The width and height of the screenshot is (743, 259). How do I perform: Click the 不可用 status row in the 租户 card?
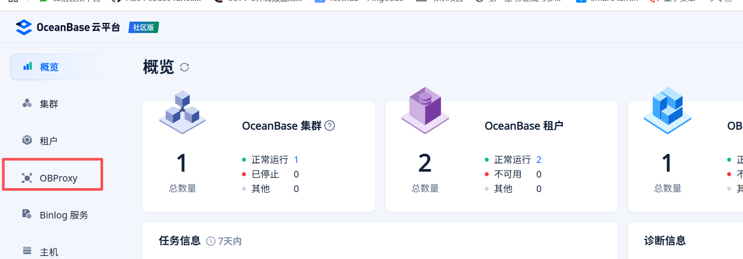(513, 174)
